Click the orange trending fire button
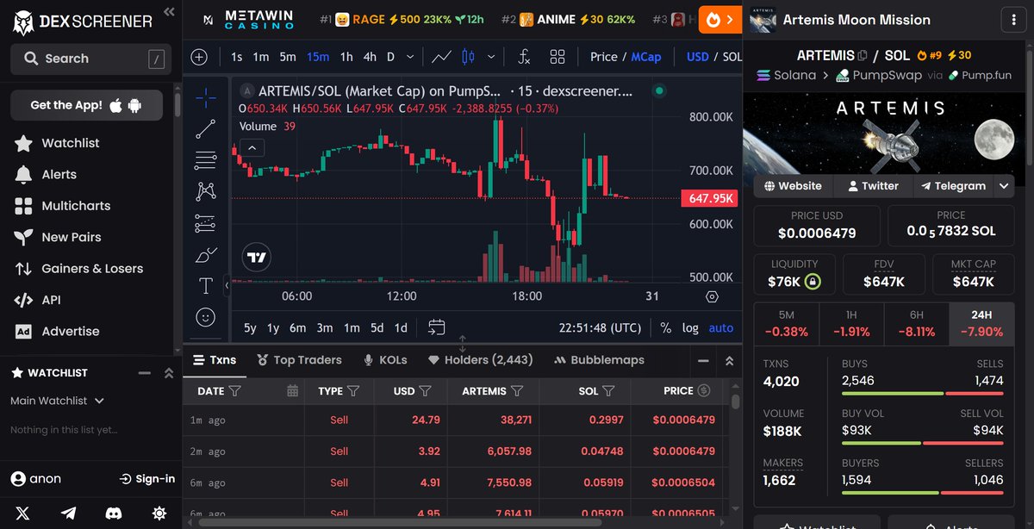Screen dimensions: 1034x529 coord(719,19)
